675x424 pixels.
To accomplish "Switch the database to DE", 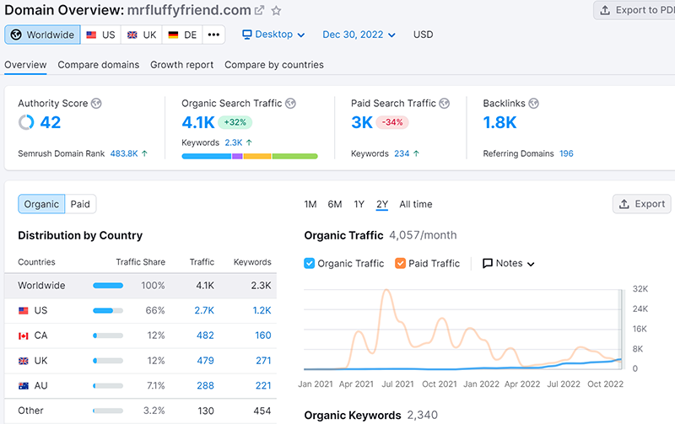I will pos(182,35).
